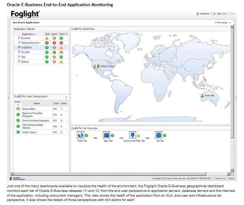Open the Approve Purcahse Requests interaction
244x205 pixels.
coord(32,114)
